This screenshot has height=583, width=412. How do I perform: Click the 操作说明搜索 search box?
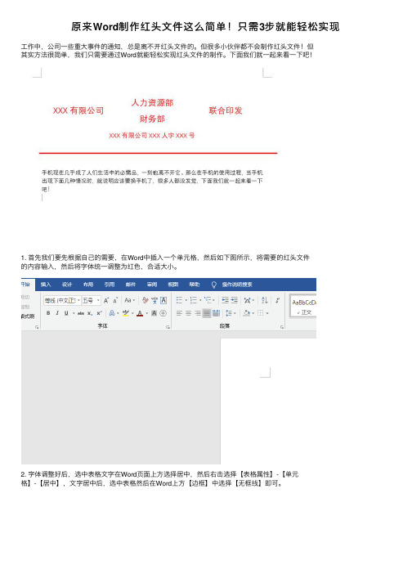(237, 285)
